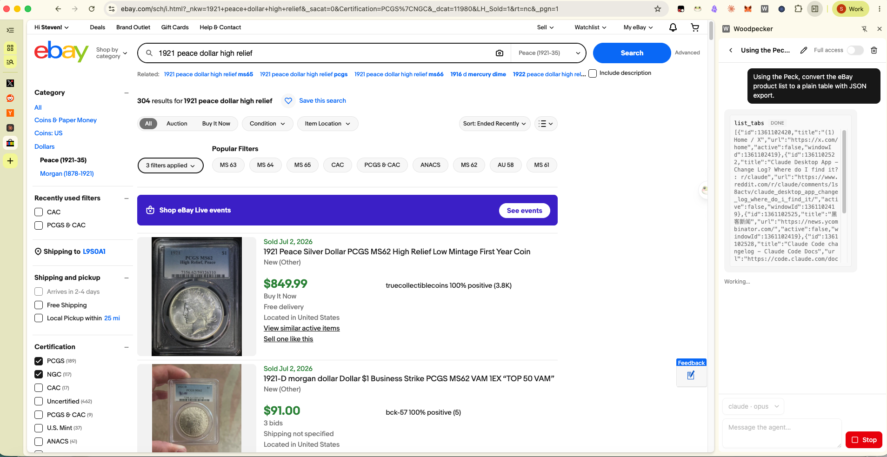
Task: Open the eBay shopping cart
Action: [695, 27]
